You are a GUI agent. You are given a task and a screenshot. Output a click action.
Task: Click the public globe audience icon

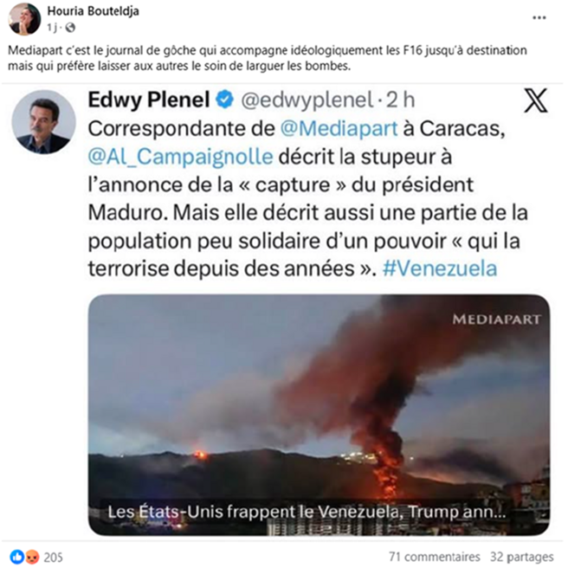(70, 28)
